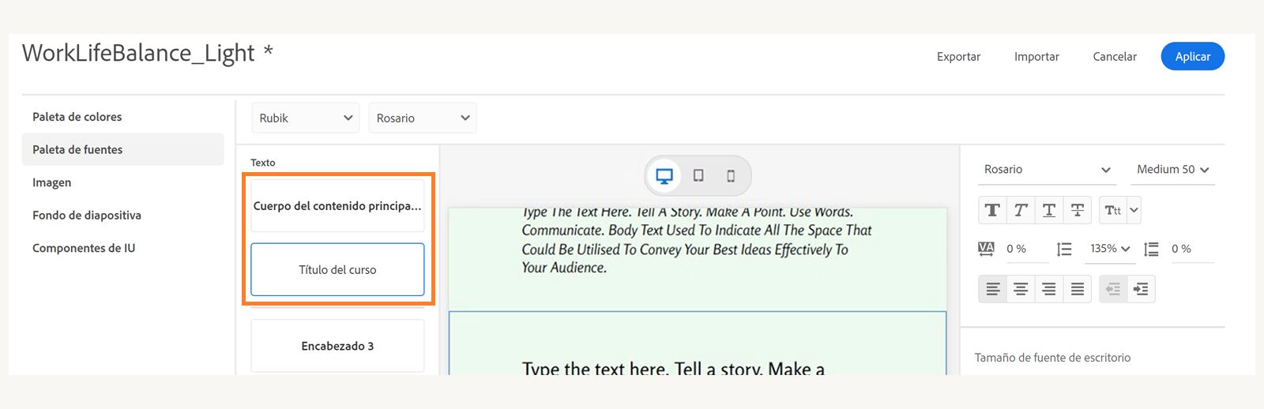Select Componentes de IU in sidebar
The image size is (1264, 409).
tap(84, 248)
